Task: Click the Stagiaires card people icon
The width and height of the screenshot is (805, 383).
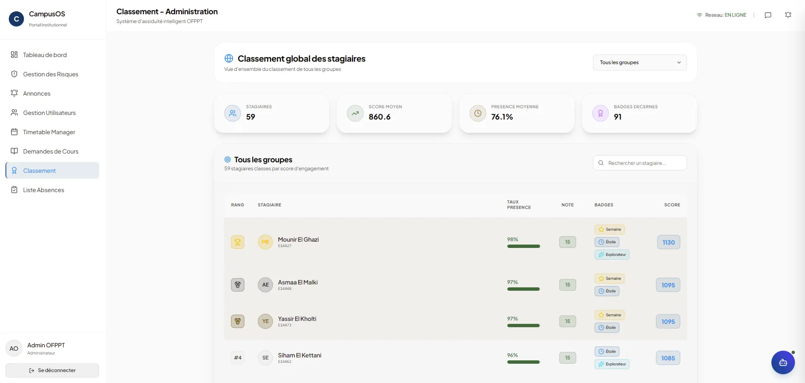Action: (x=233, y=113)
